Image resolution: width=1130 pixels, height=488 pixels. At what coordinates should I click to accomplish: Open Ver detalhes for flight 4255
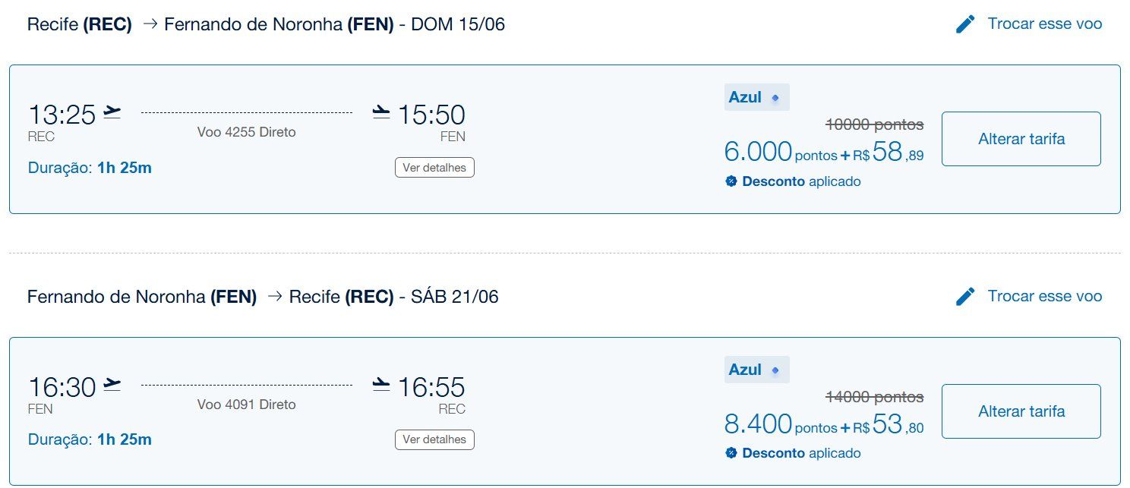[434, 167]
